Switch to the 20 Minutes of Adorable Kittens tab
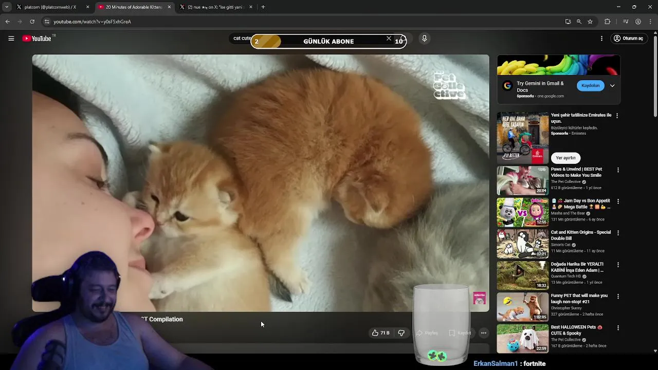This screenshot has height=370, width=658. pyautogui.click(x=134, y=7)
